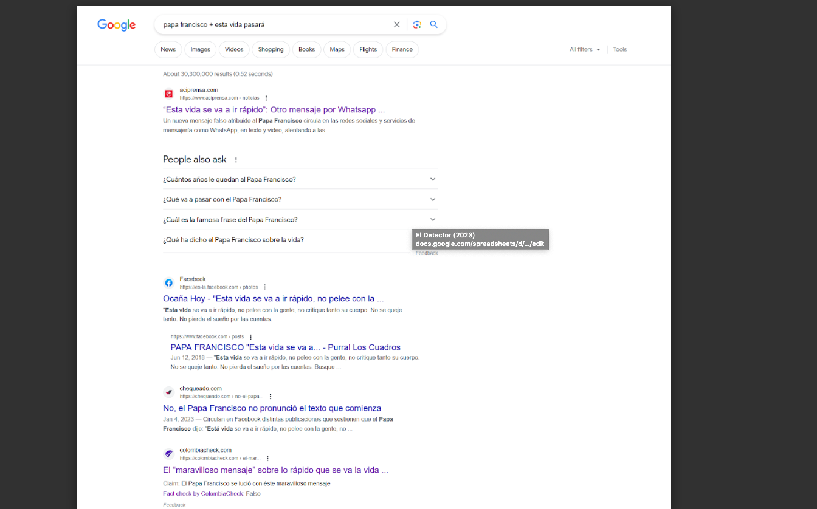This screenshot has height=509, width=817.
Task: Open three-dot menu beside People also ask
Action: 236,160
